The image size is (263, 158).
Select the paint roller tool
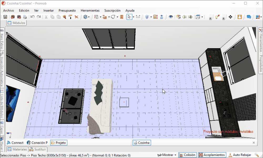pyautogui.click(x=70, y=17)
